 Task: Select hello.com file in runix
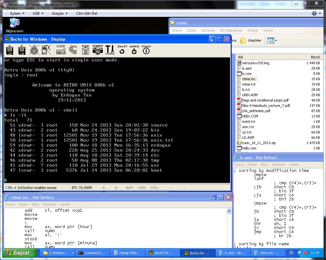click(x=247, y=148)
